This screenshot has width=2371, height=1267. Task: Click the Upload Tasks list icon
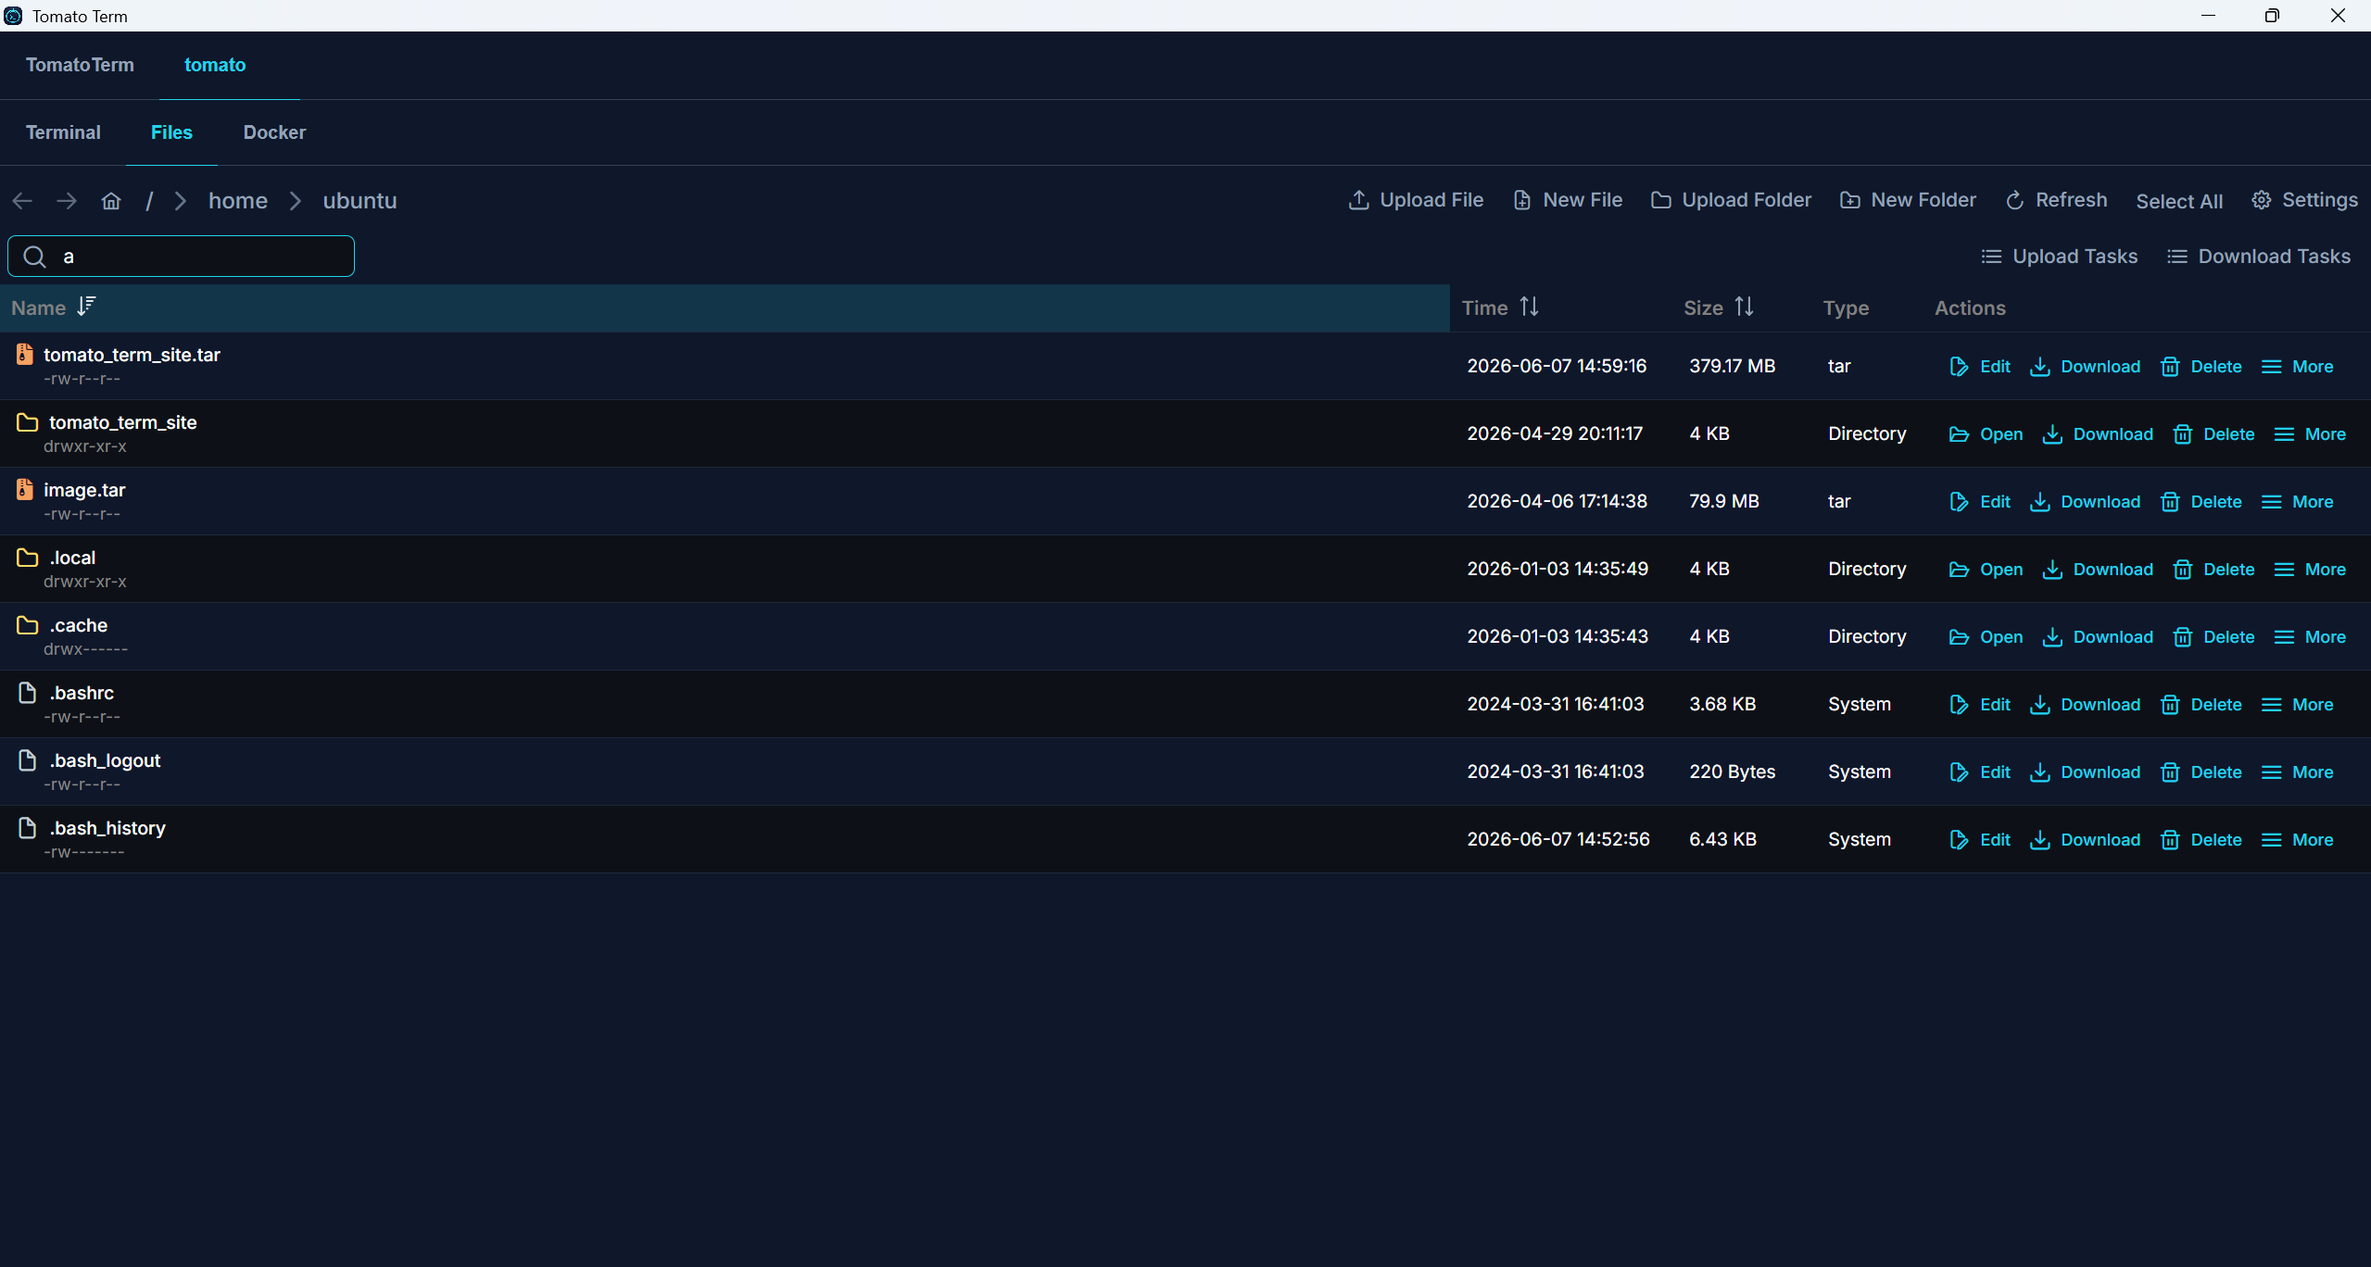coord(1991,257)
